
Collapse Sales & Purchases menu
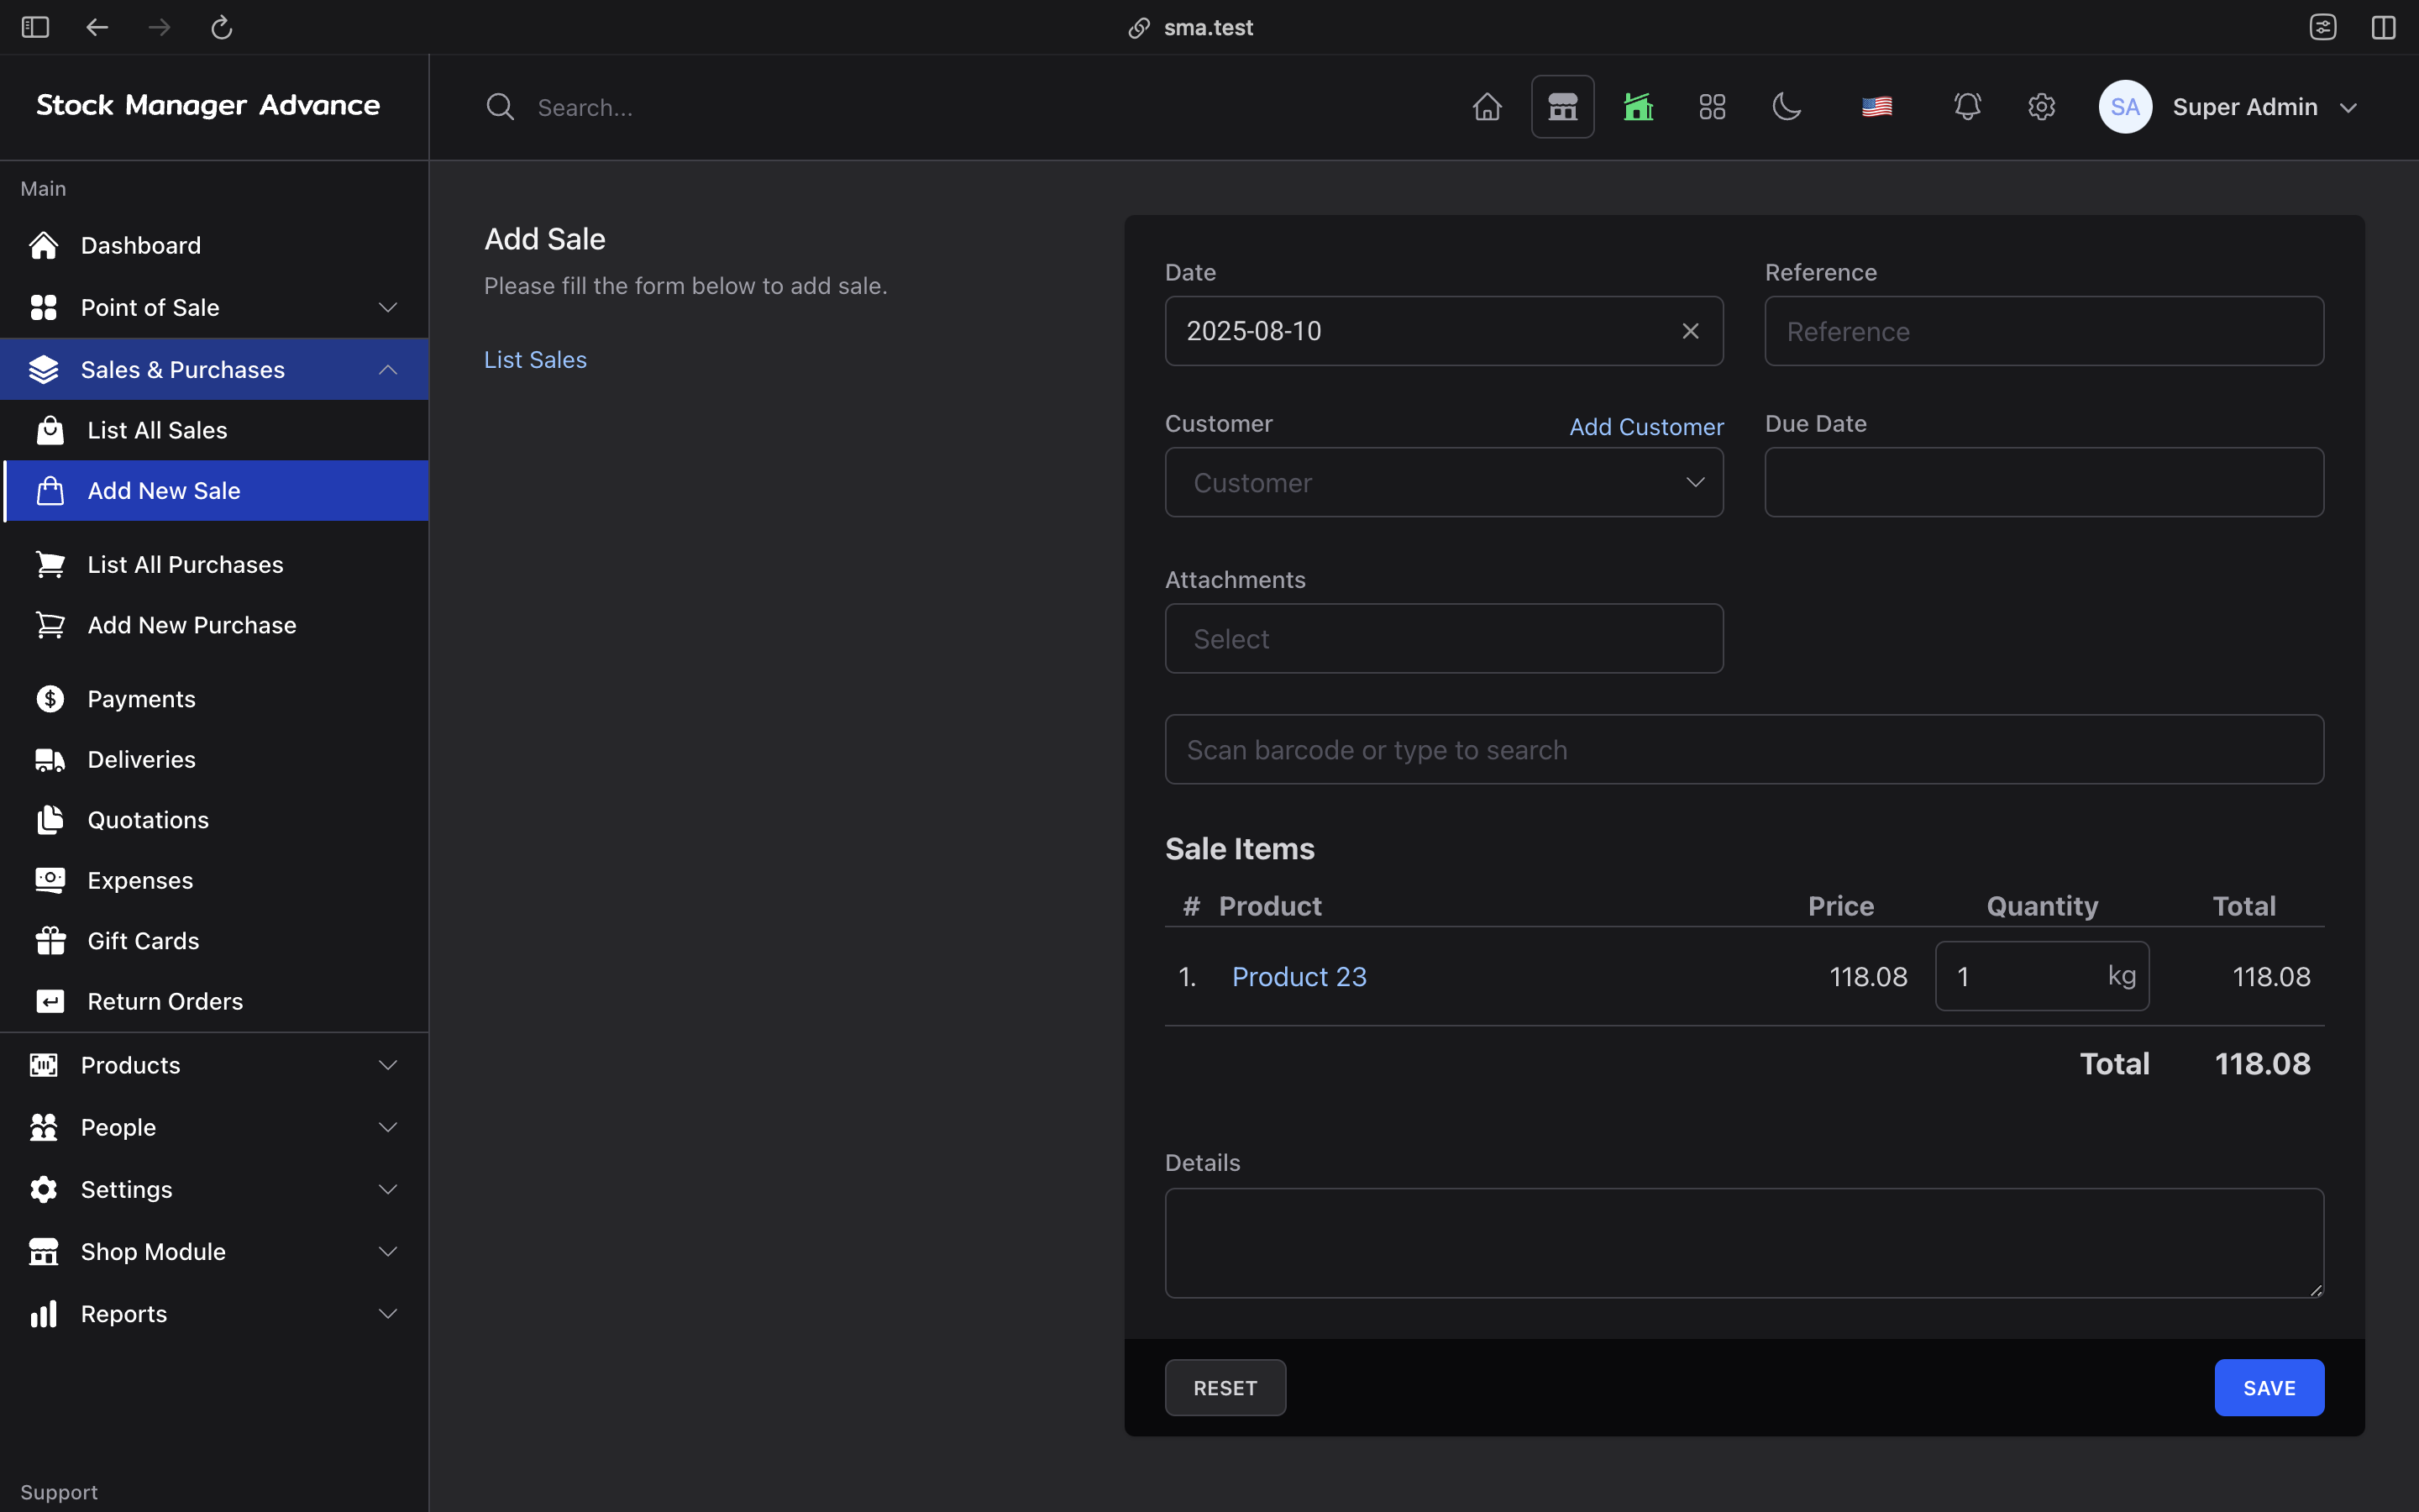[214, 369]
